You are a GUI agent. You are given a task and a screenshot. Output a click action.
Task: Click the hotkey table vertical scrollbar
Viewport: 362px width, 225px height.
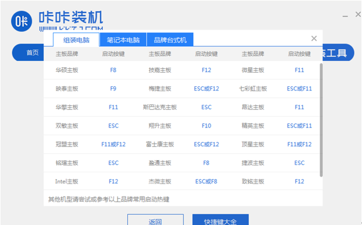tap(321, 120)
